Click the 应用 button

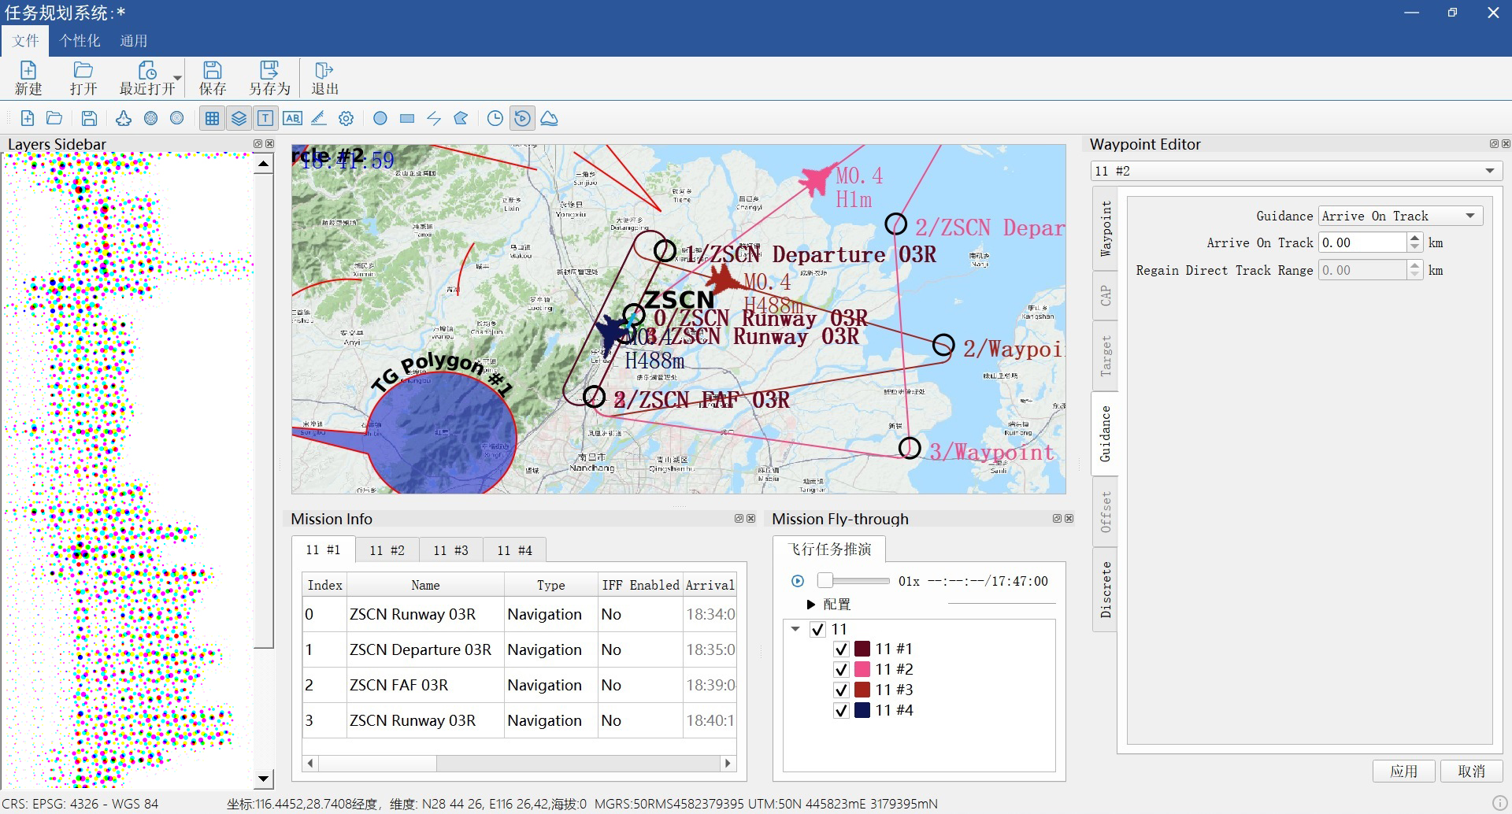click(x=1403, y=771)
